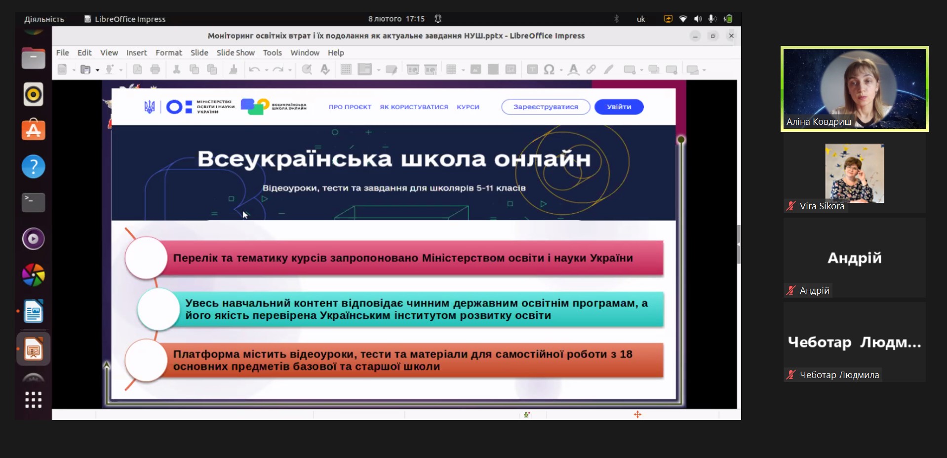Open Rhythmbox from the dock
947x458 pixels.
[34, 94]
